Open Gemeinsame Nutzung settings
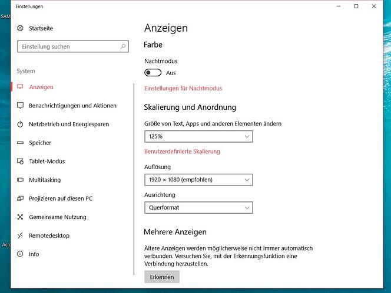 point(58,217)
